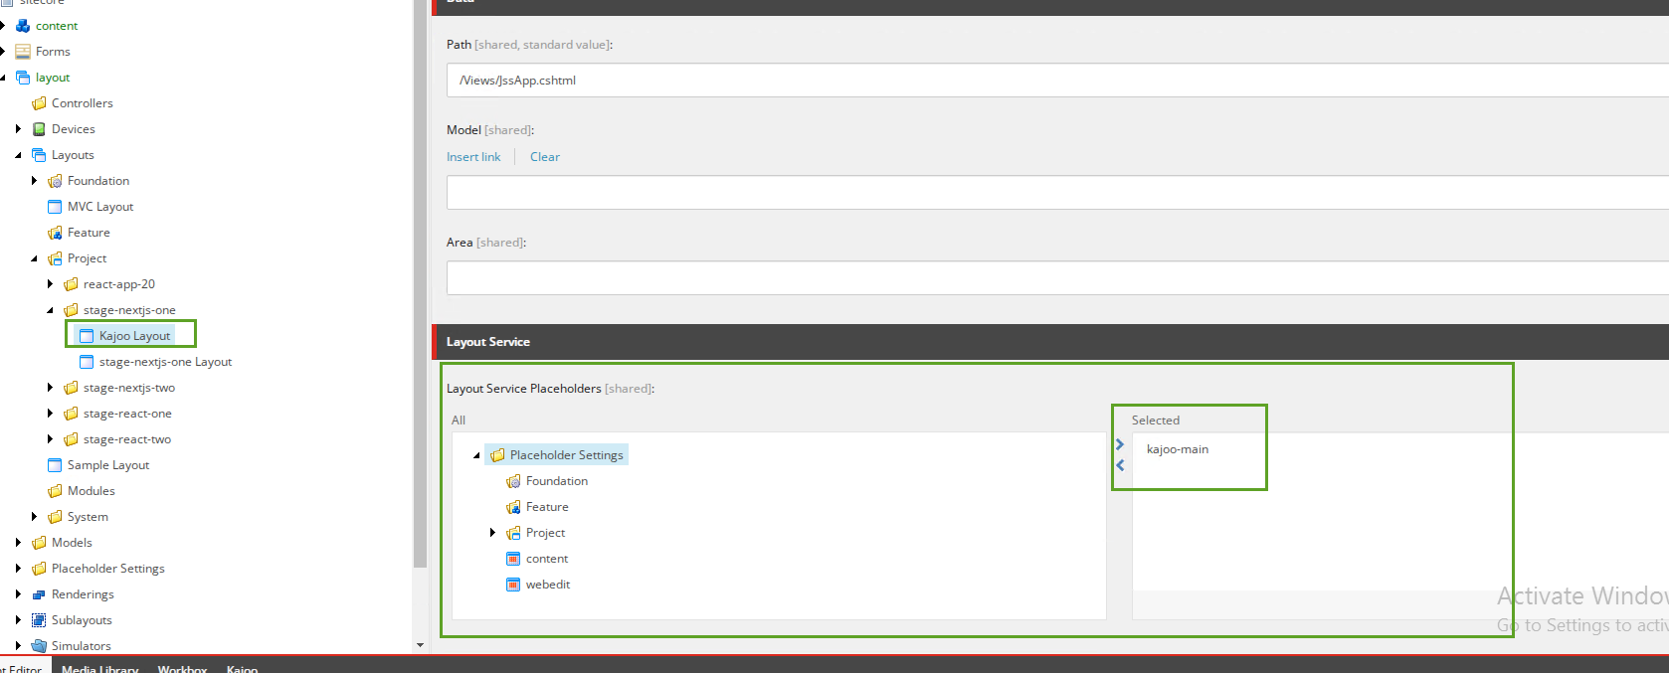Screen dimensions: 1669x673
Task: Click the content placeholder icon in All list
Action: [x=513, y=559]
